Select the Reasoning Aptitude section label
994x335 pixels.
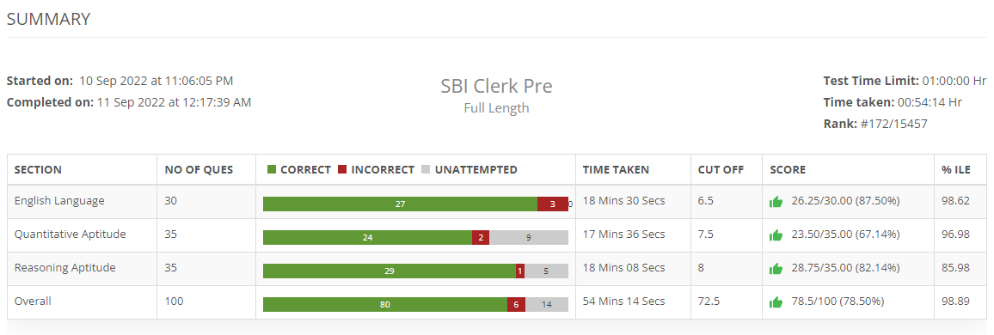coord(65,268)
